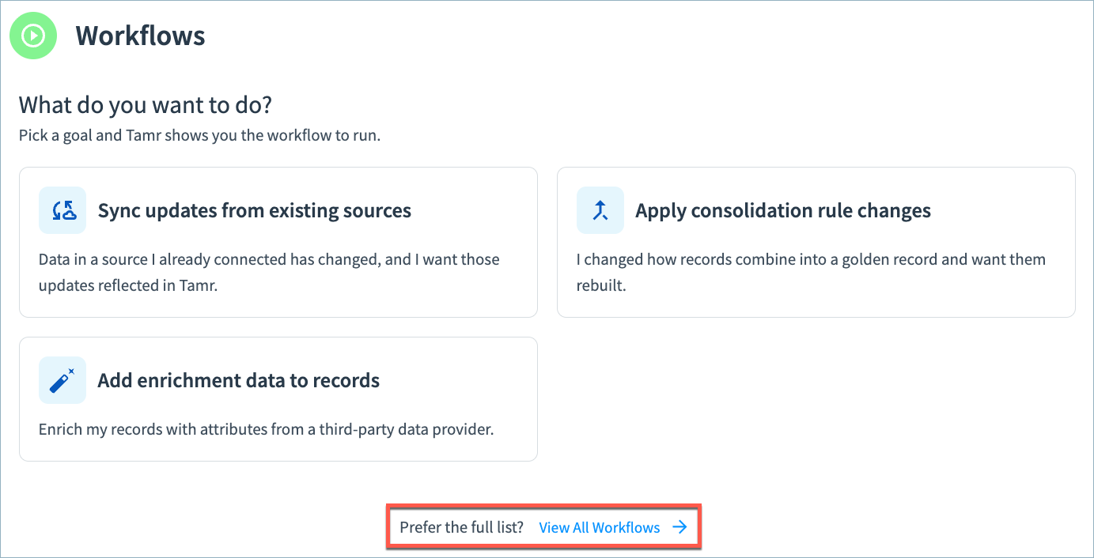The width and height of the screenshot is (1094, 558).
Task: Select Sync updates from existing sources title
Action: [255, 211]
